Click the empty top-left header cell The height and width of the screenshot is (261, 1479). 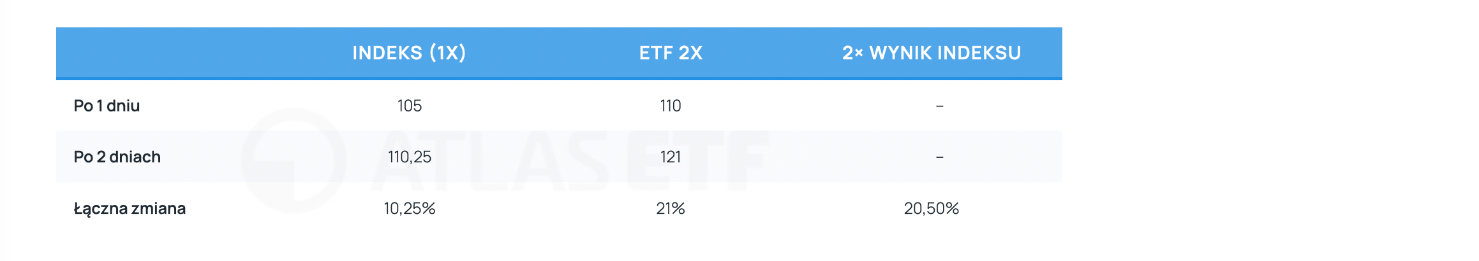tap(172, 53)
